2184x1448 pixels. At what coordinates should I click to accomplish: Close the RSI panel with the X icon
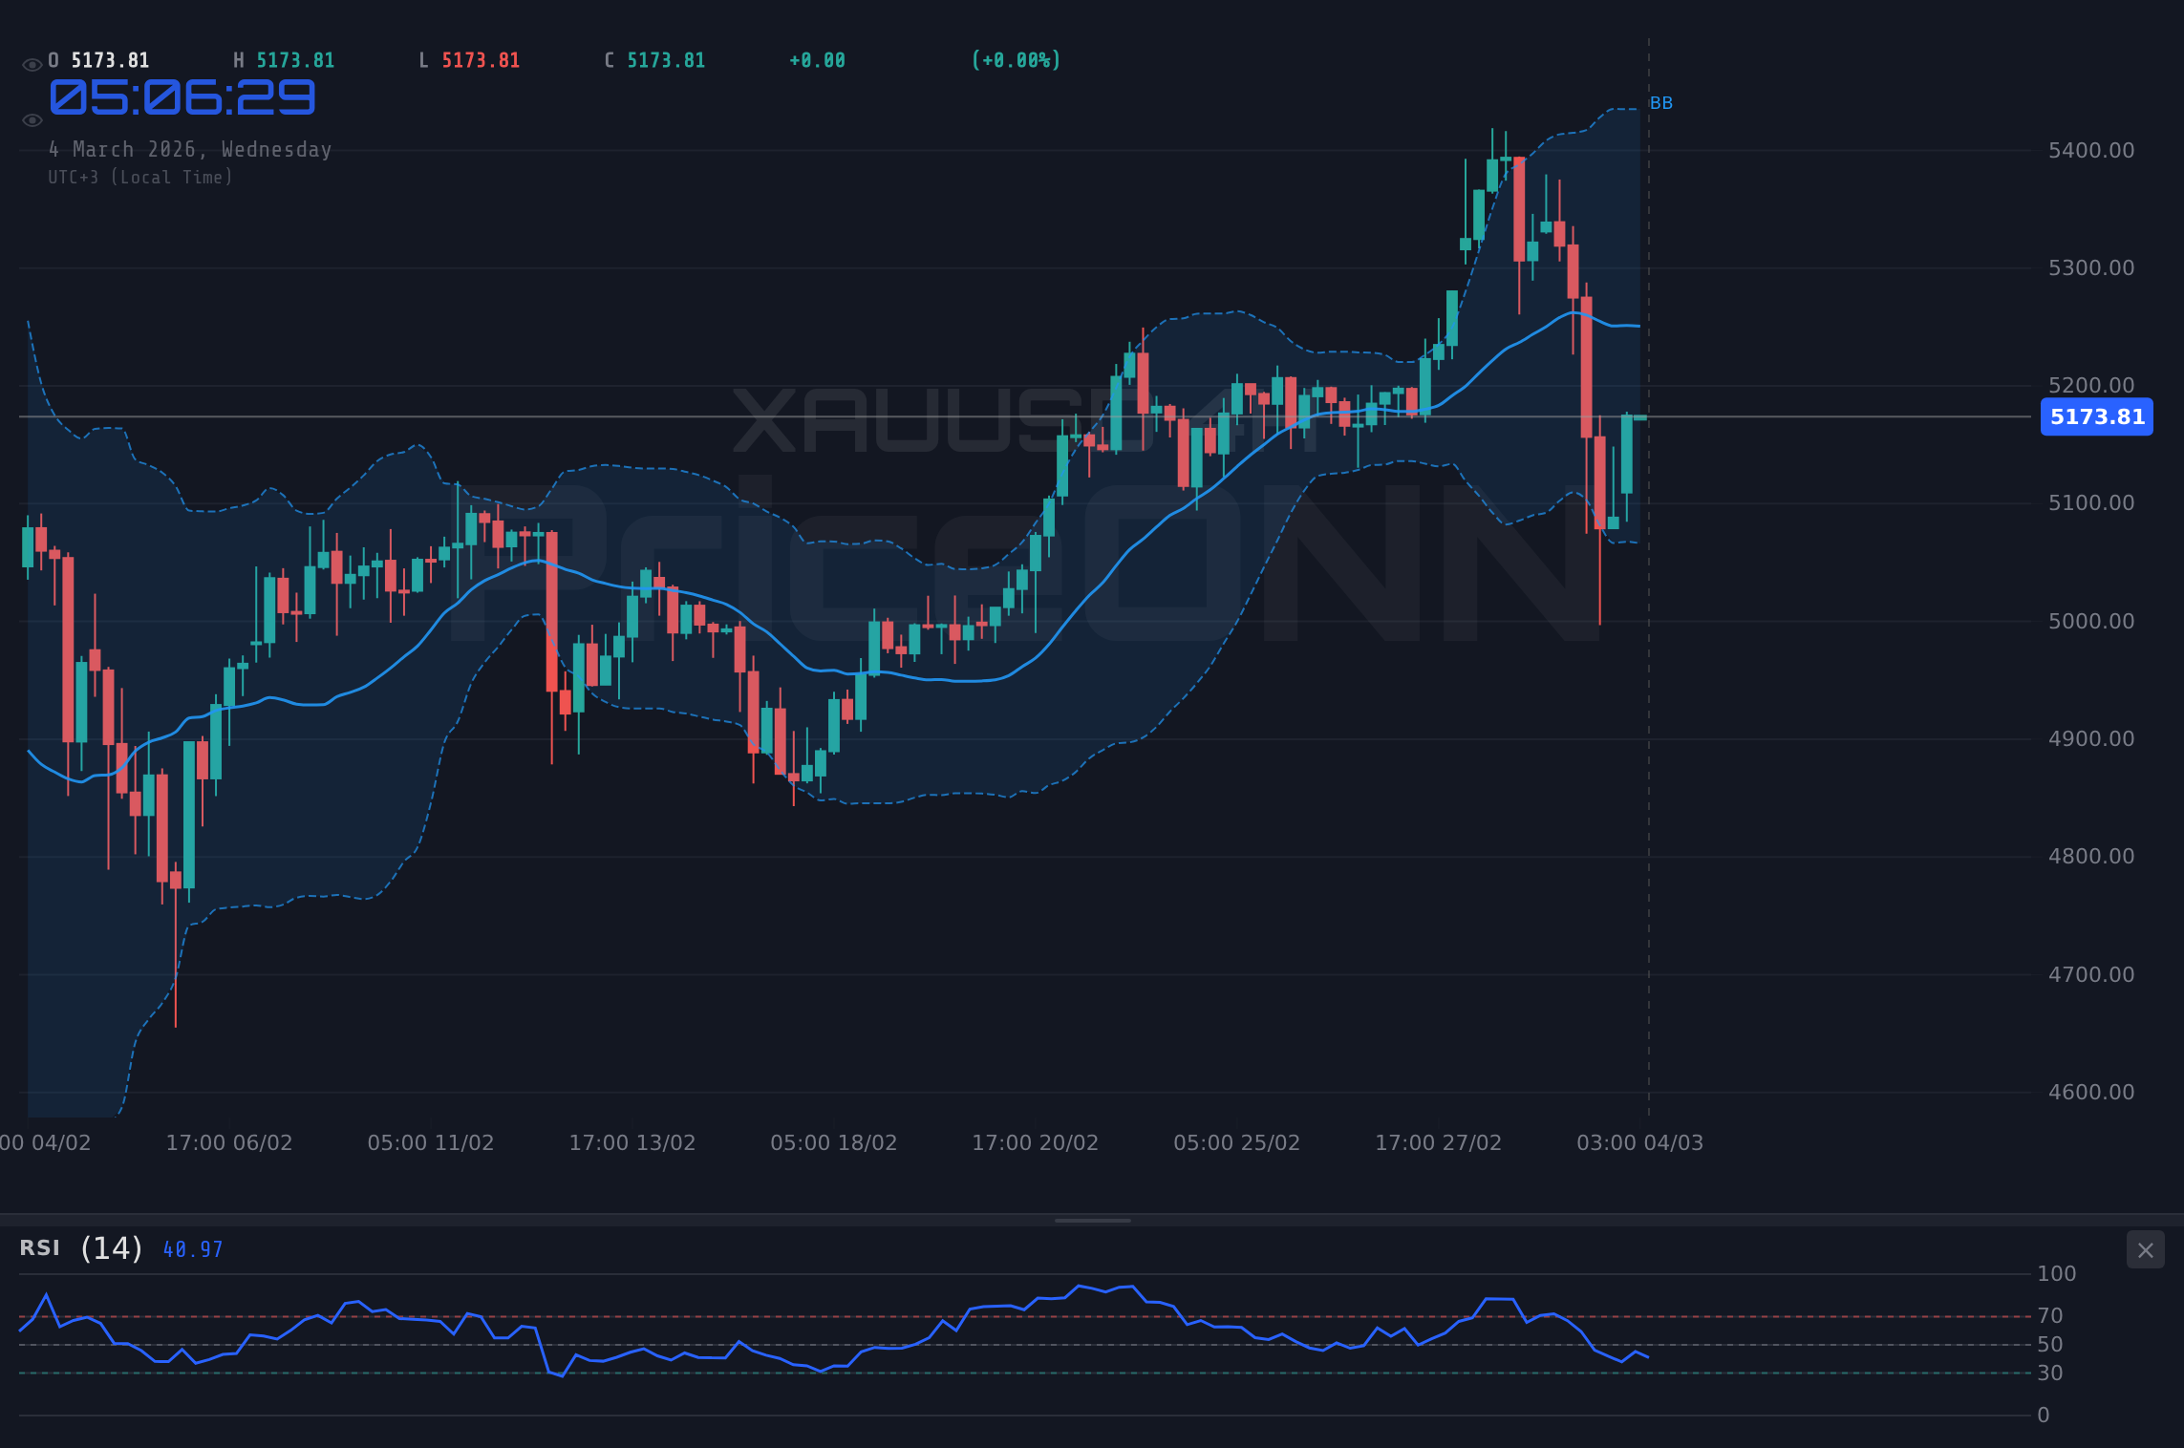coord(2146,1249)
